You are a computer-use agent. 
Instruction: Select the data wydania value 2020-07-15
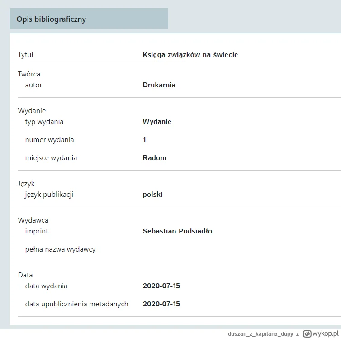(x=161, y=286)
